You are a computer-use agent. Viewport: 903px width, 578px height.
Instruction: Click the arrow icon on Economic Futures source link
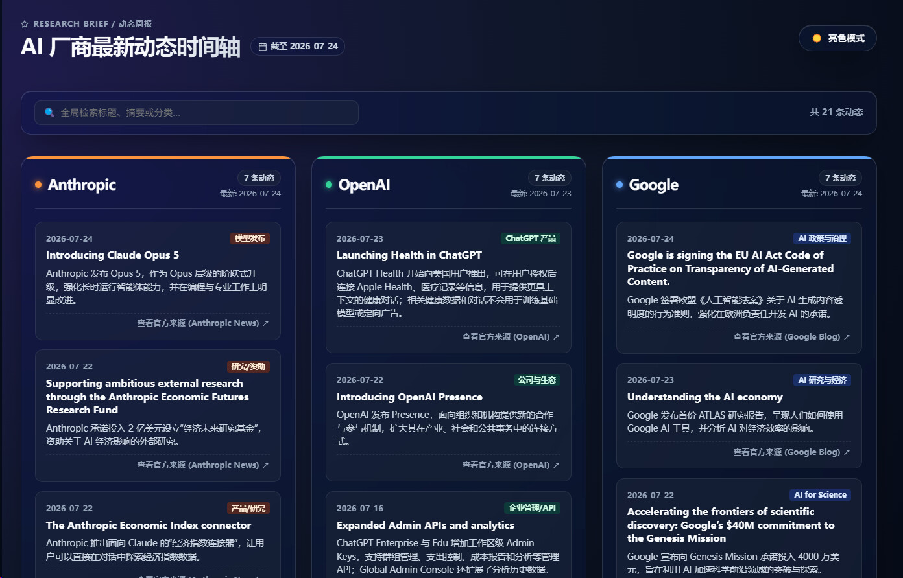pyautogui.click(x=265, y=465)
